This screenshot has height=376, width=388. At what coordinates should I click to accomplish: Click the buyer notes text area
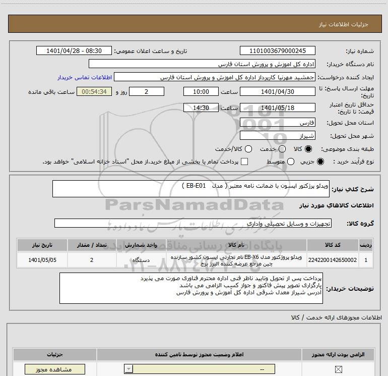(x=191, y=288)
